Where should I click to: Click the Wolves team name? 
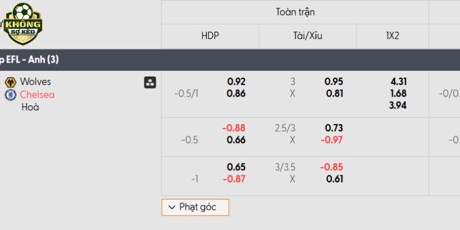(35, 82)
